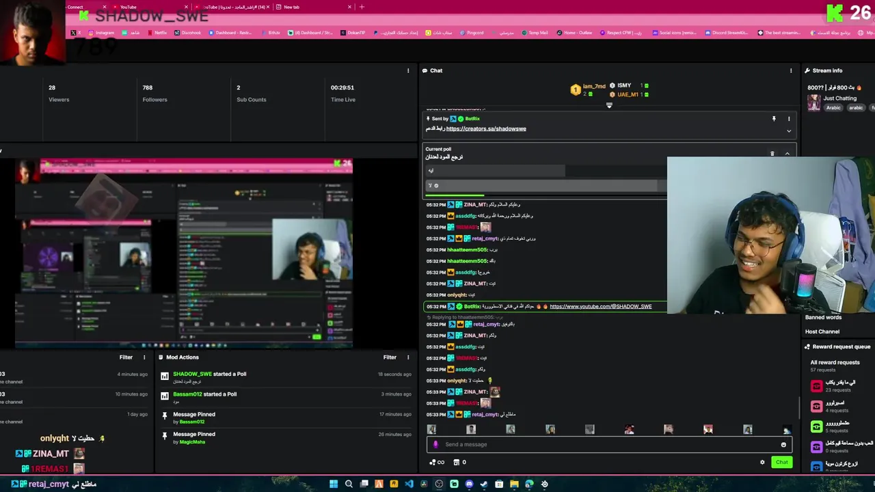This screenshot has width=875, height=492.
Task: Collapse the Current poll section
Action: pyautogui.click(x=787, y=154)
